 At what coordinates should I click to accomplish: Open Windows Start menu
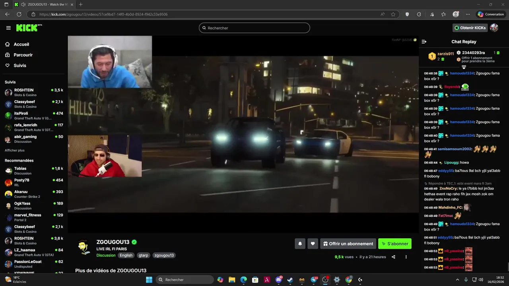tap(149, 280)
